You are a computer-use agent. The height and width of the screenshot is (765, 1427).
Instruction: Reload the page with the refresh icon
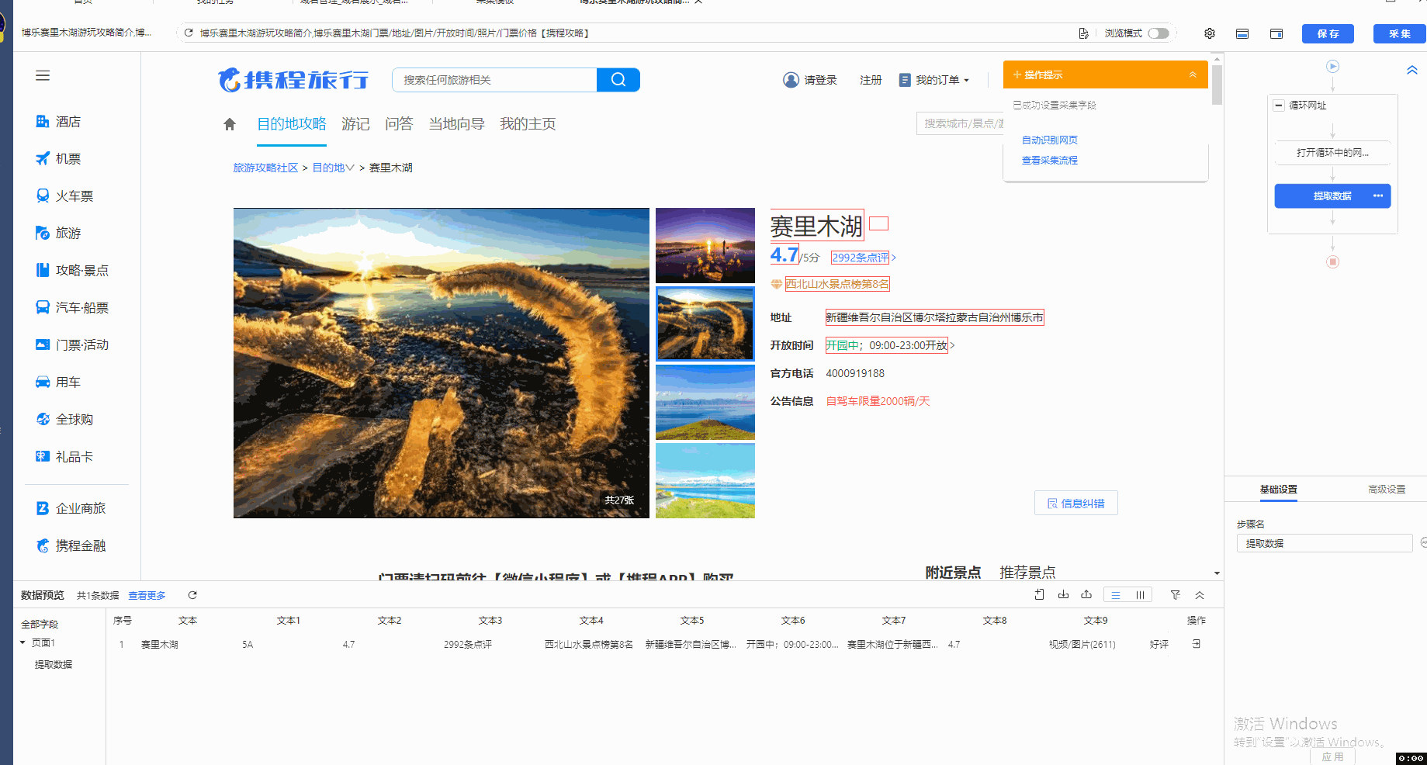pos(188,33)
